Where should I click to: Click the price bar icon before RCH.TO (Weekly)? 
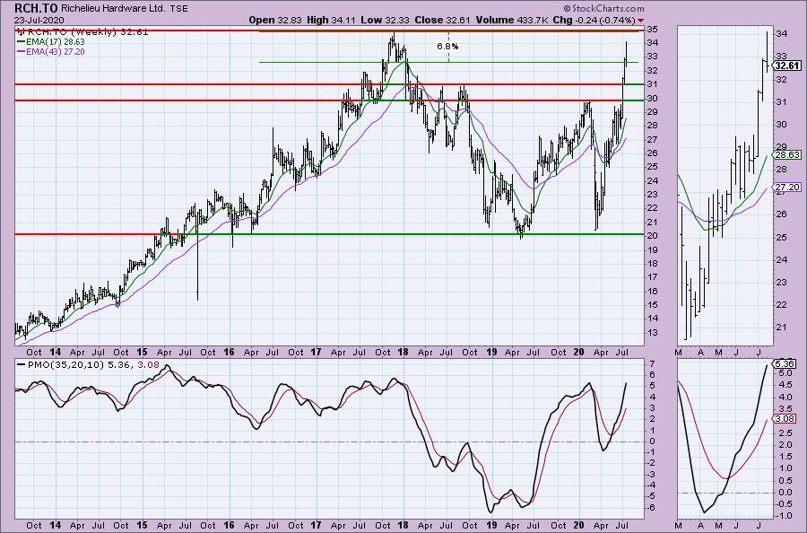pos(20,31)
